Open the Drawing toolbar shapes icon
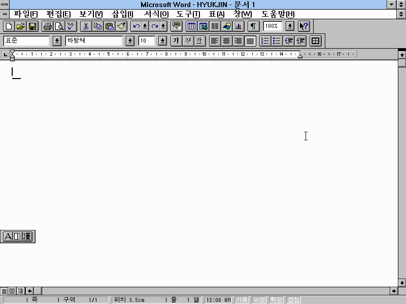This screenshot has height=304, width=406. coord(226,26)
